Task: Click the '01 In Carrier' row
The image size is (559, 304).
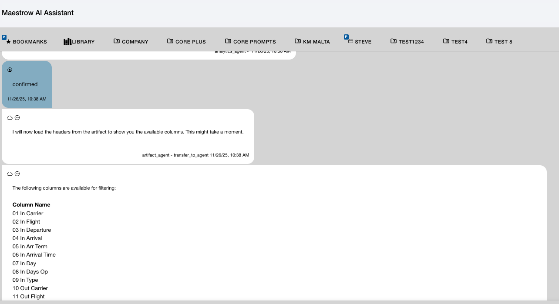Action: tap(28, 214)
